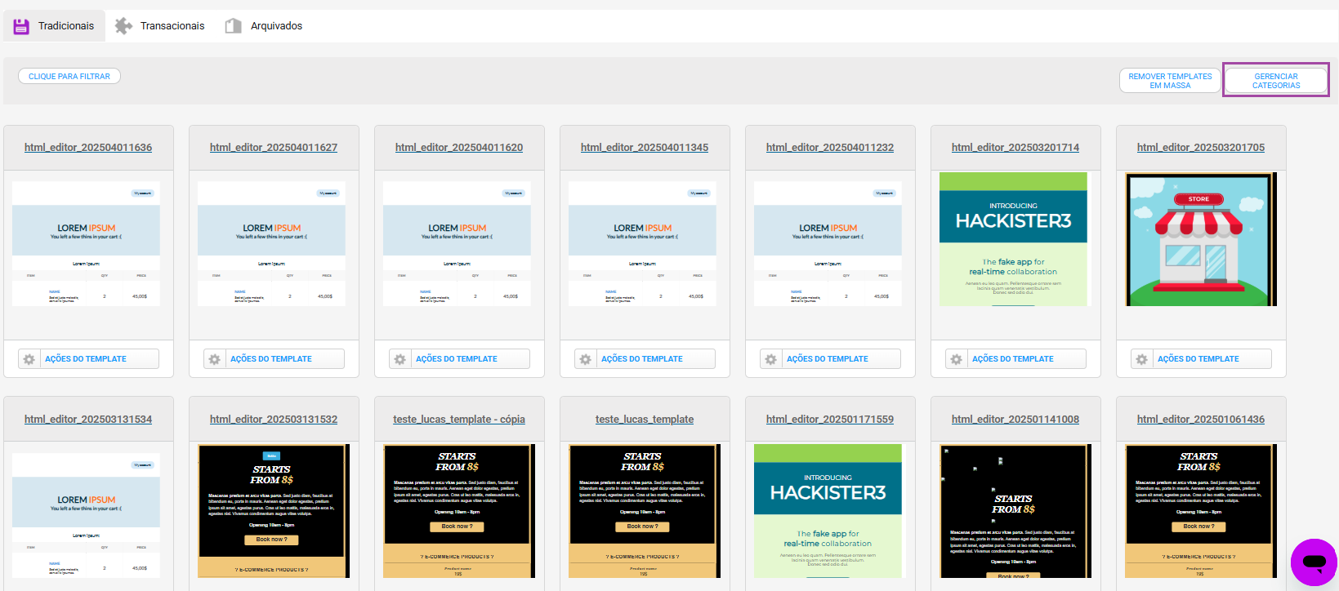
Task: Click gear icon for html_editor_202504011345
Action: click(586, 359)
